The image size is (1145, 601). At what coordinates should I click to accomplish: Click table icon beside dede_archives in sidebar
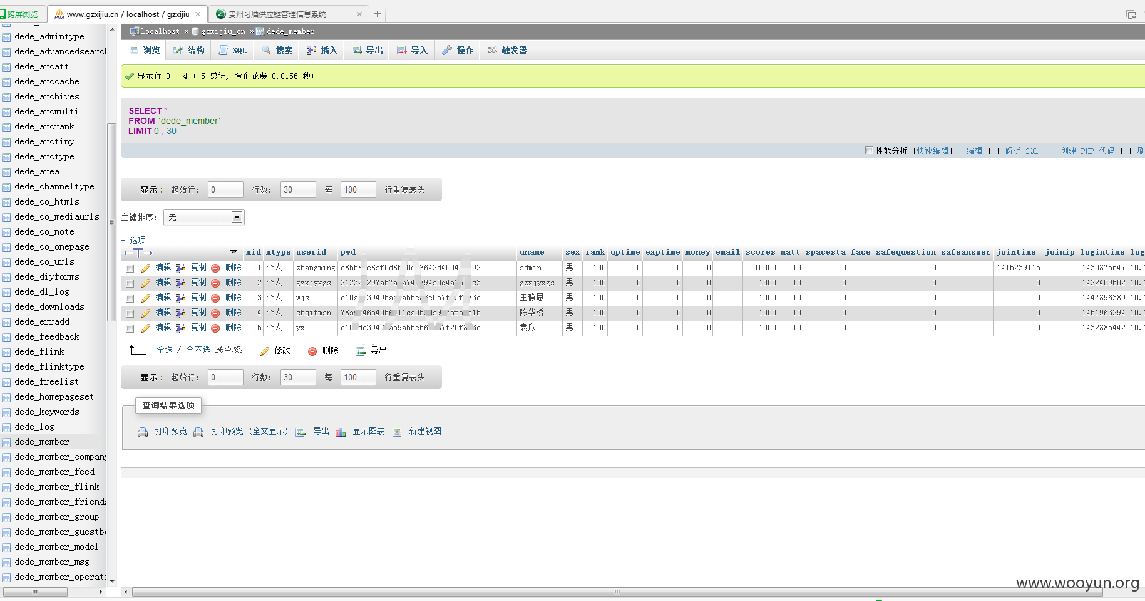[6, 97]
